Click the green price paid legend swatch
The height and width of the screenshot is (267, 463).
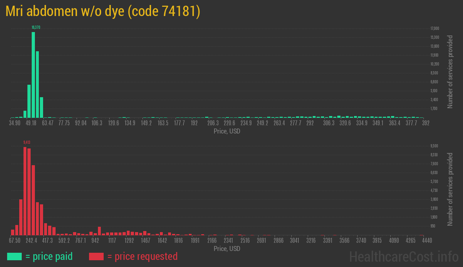[15, 256]
